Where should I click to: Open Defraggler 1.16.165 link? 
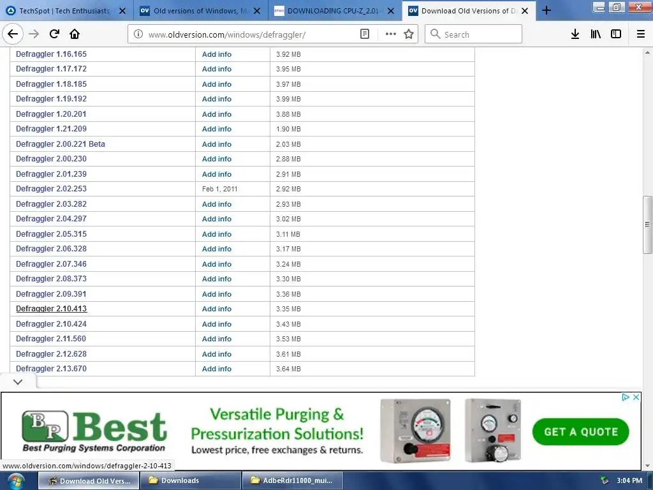point(51,54)
